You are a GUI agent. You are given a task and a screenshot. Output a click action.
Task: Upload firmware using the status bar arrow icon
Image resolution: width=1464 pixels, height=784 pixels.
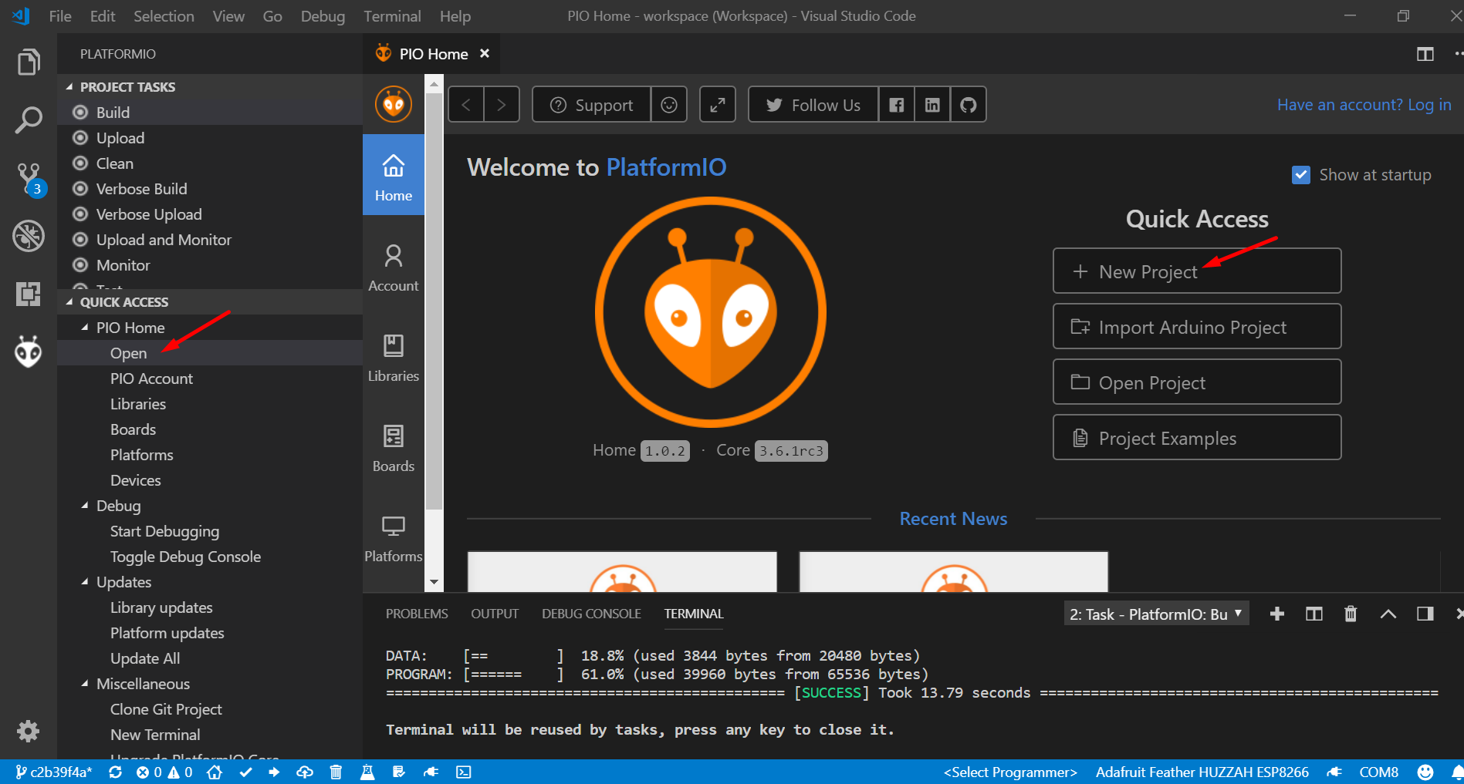[x=275, y=772]
